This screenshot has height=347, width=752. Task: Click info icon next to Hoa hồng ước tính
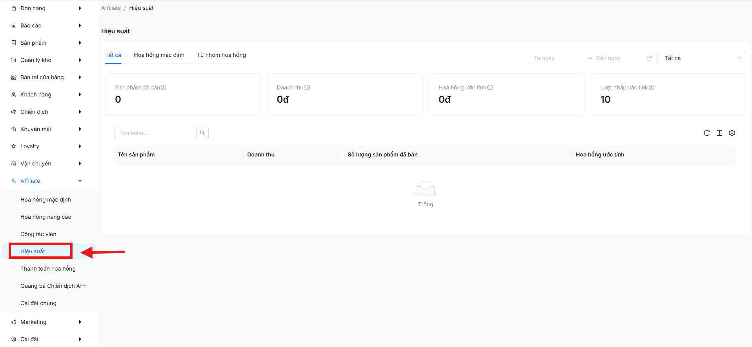(490, 87)
